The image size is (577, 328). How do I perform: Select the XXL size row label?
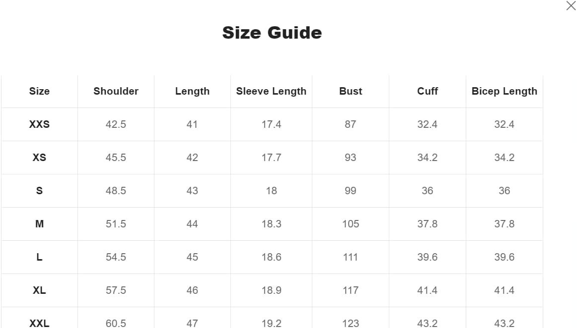(x=39, y=323)
